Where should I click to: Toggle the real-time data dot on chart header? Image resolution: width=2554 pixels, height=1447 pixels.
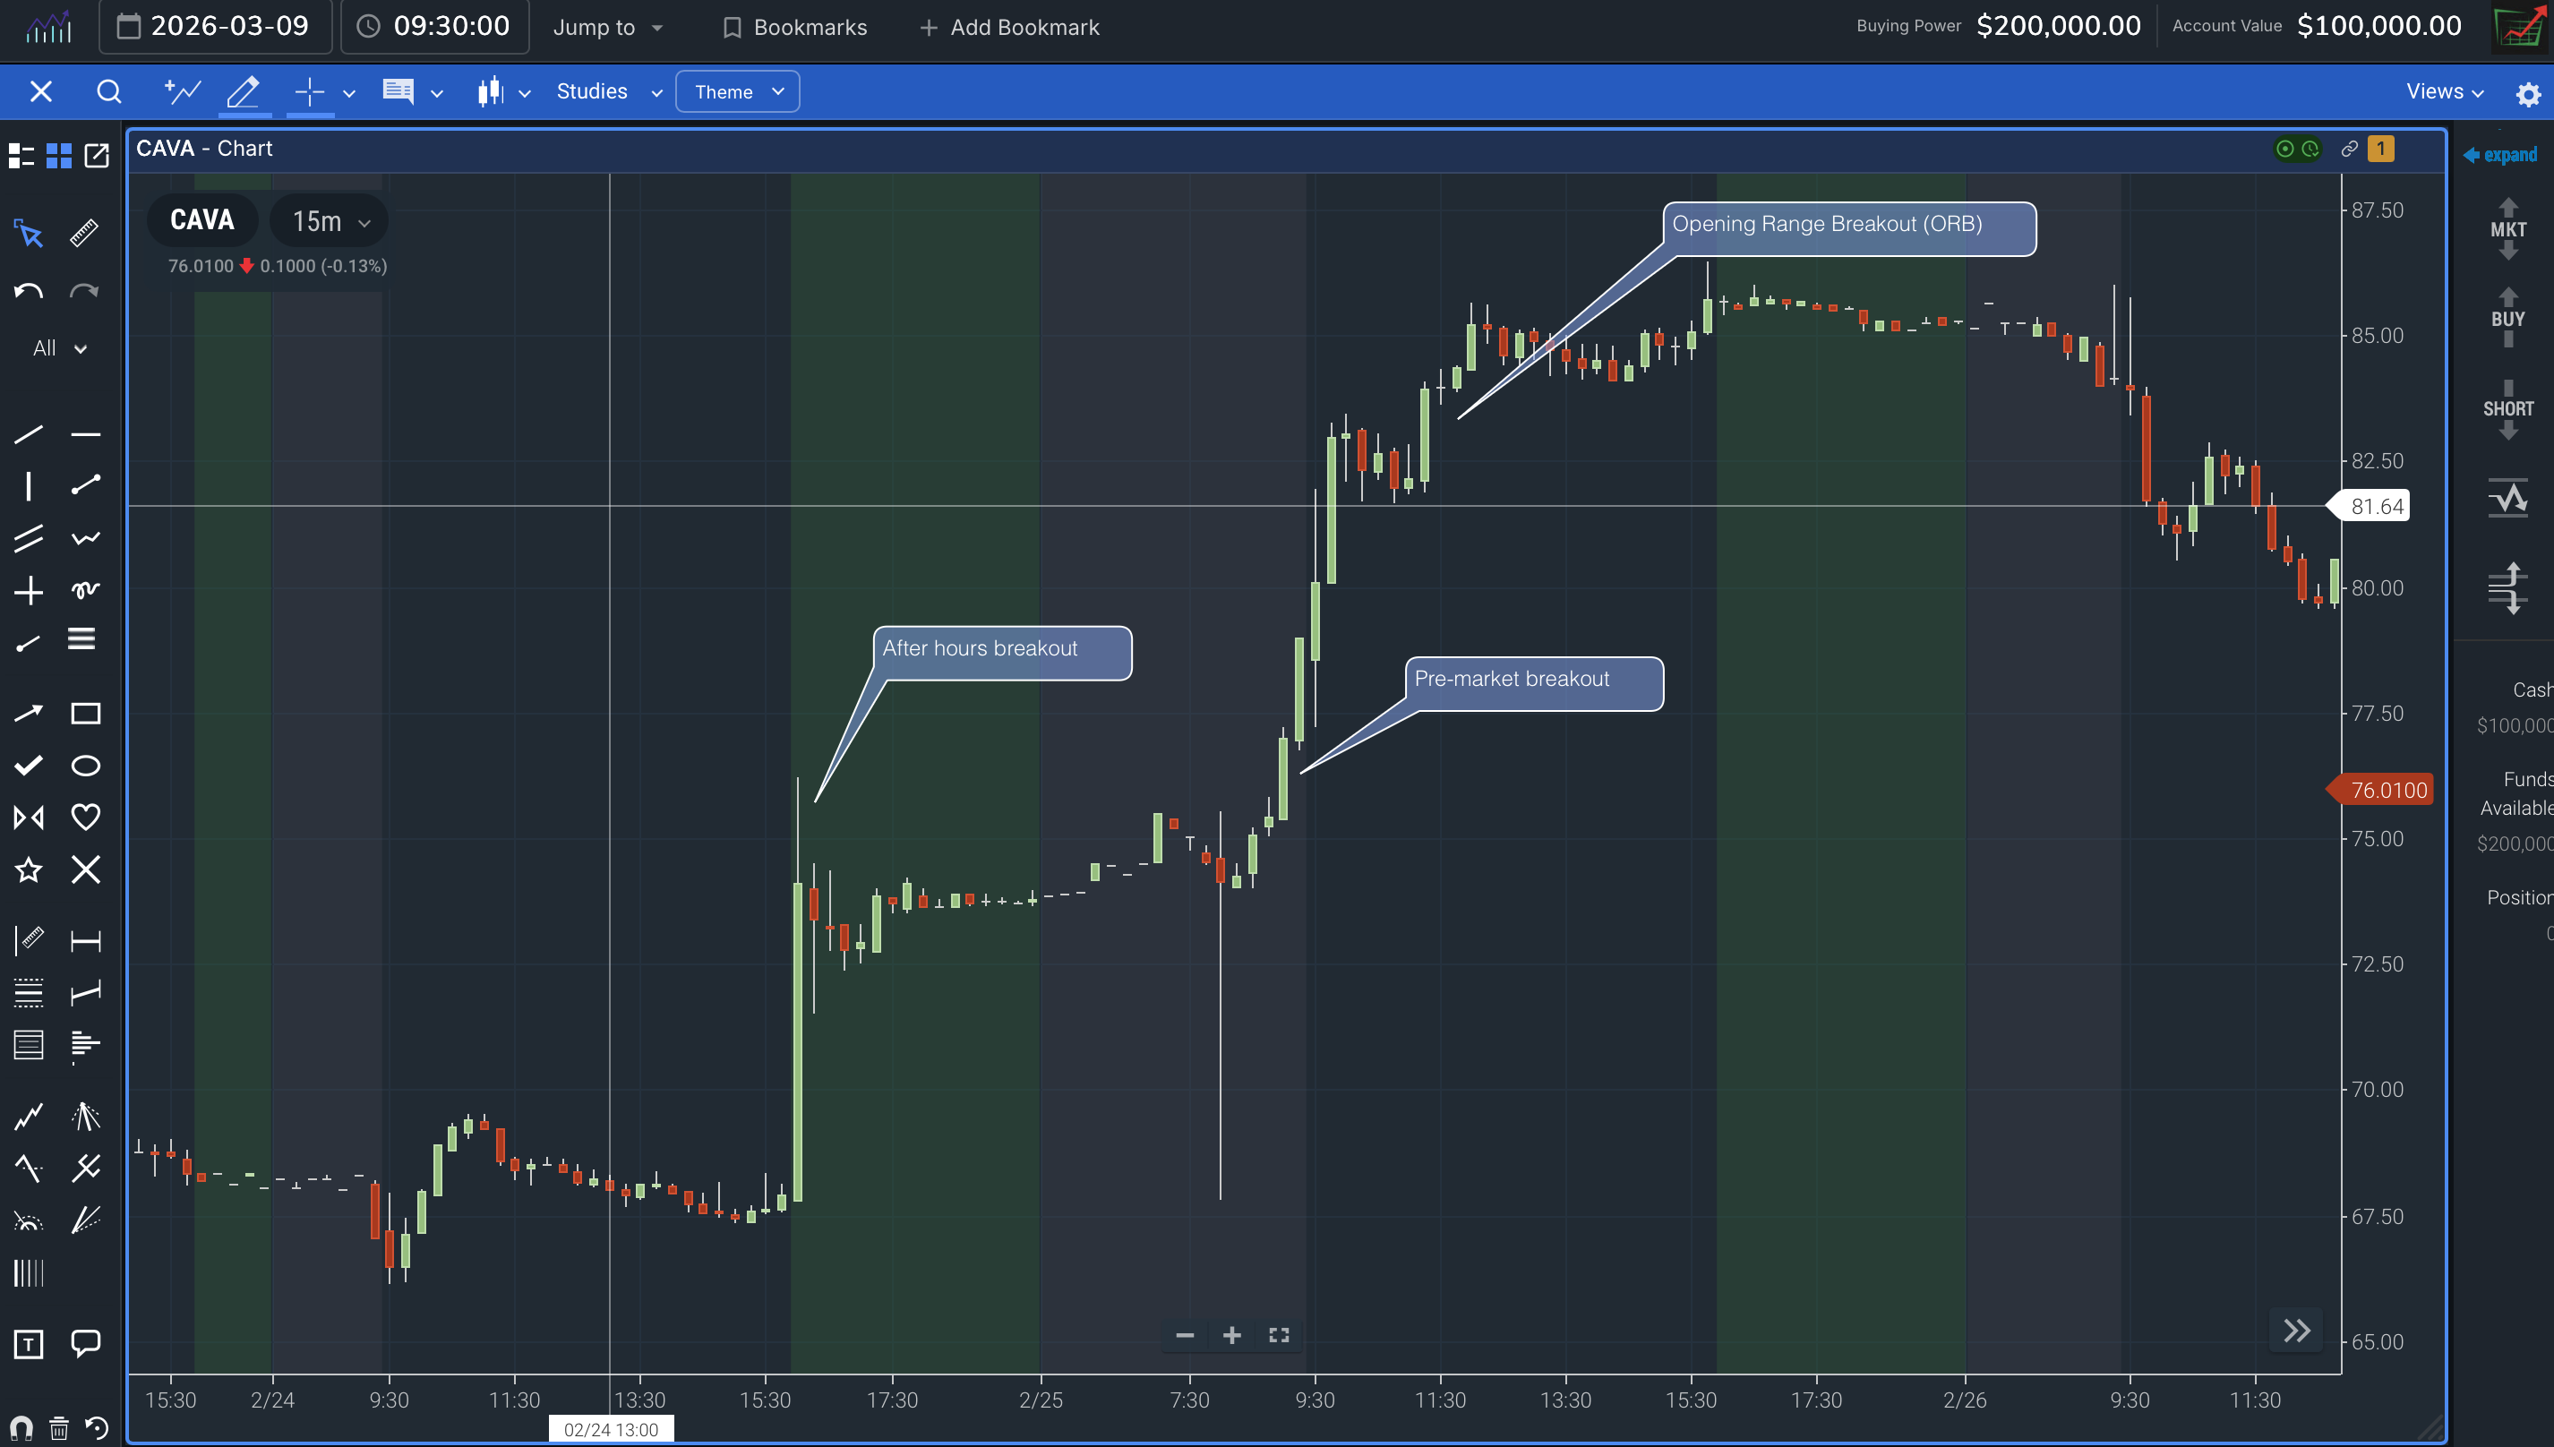(x=2285, y=148)
